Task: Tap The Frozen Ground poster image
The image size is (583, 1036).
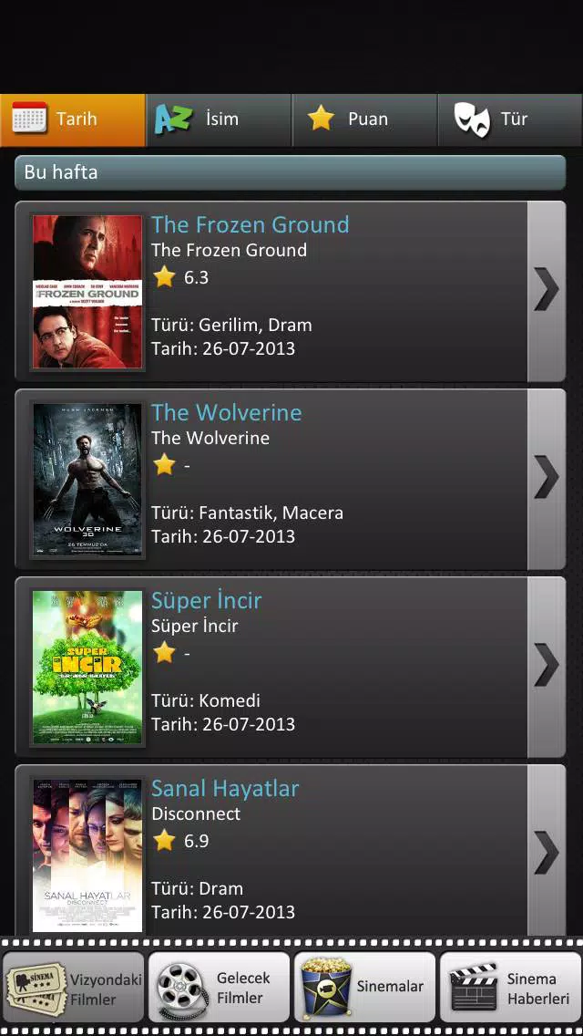Action: (87, 292)
